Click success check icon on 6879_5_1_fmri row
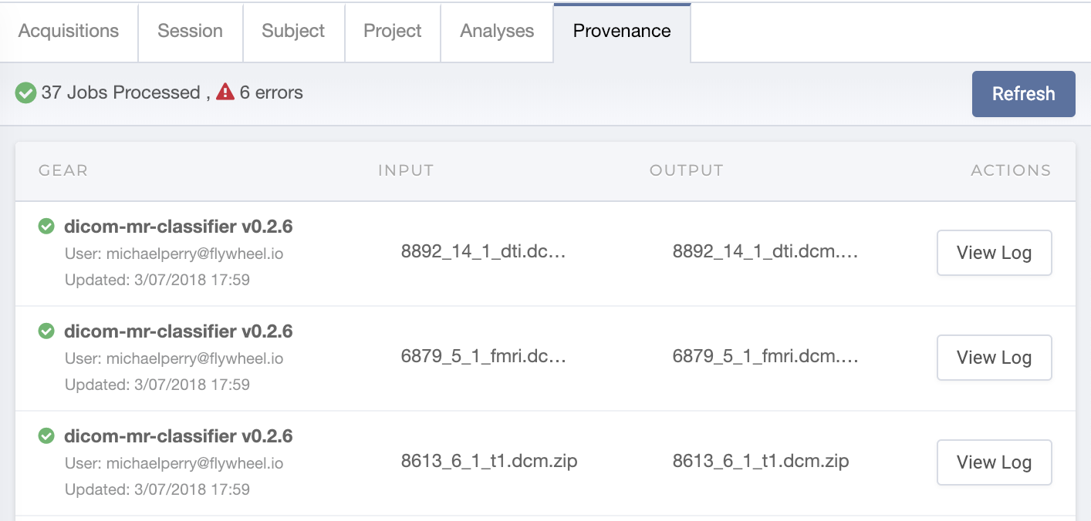Viewport: 1091px width, 521px height. tap(46, 331)
